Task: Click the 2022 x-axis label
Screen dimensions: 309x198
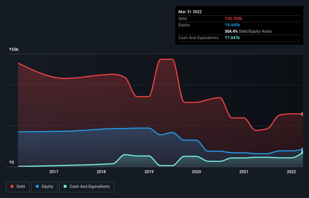Action: (x=291, y=172)
